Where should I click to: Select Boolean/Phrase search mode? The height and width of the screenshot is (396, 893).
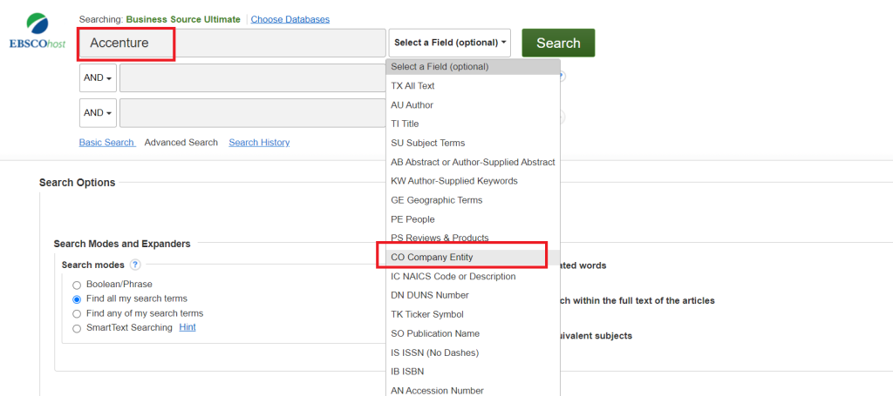coord(77,285)
